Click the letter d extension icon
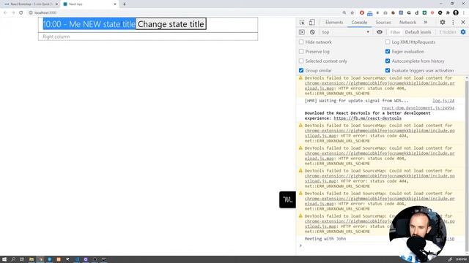 coord(417,12)
